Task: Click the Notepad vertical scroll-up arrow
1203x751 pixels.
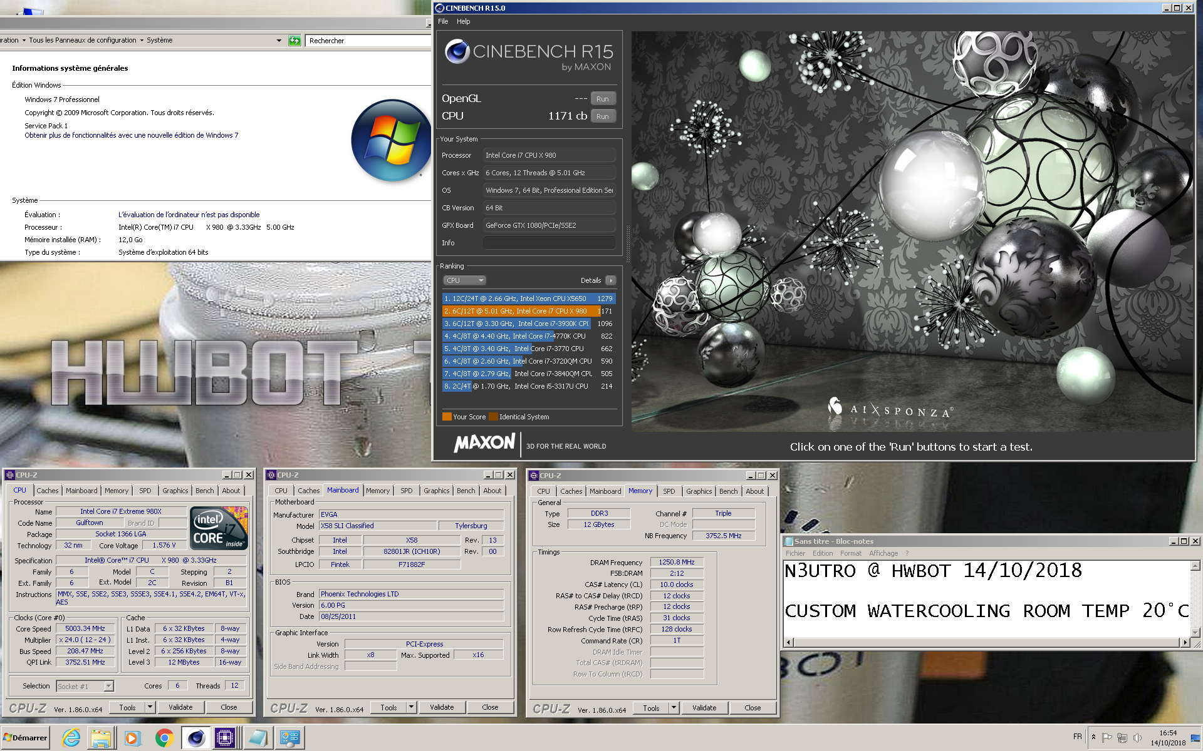Action: (x=1195, y=566)
